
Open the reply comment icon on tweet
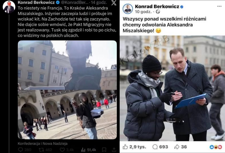tap(20, 150)
